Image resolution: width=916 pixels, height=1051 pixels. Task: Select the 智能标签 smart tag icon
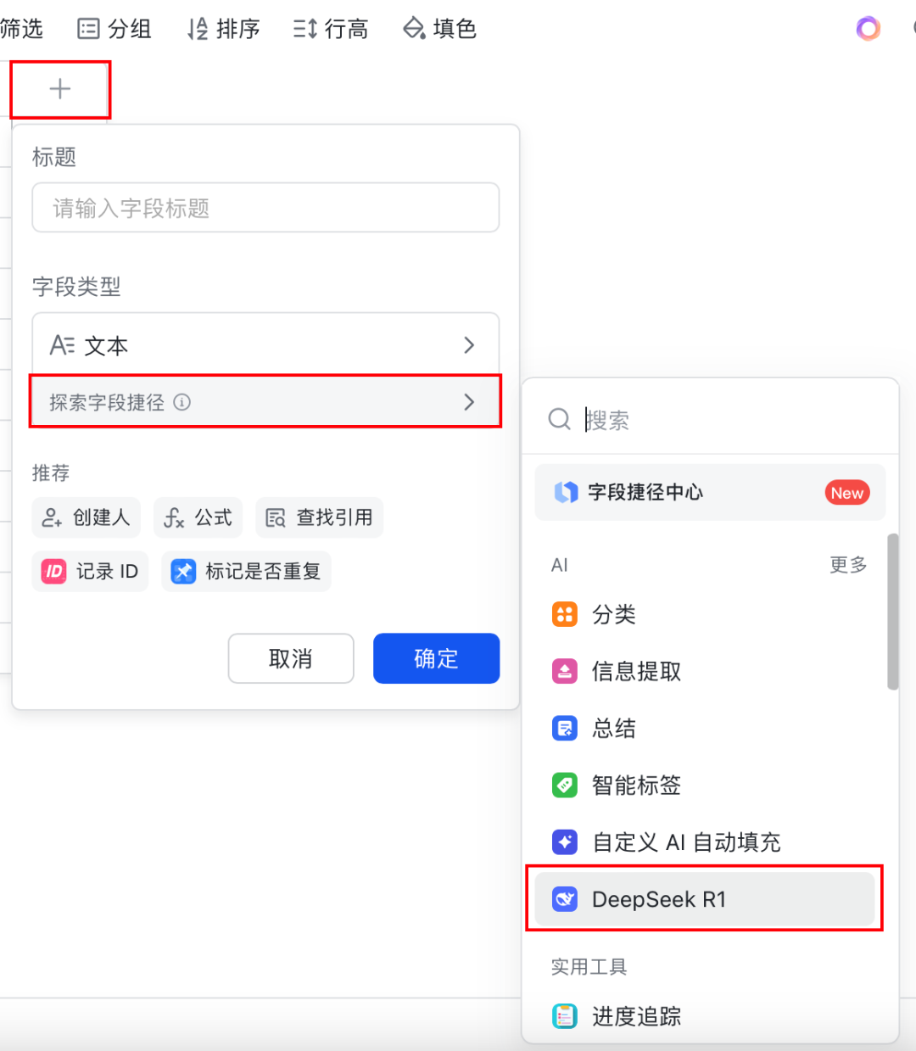(565, 785)
